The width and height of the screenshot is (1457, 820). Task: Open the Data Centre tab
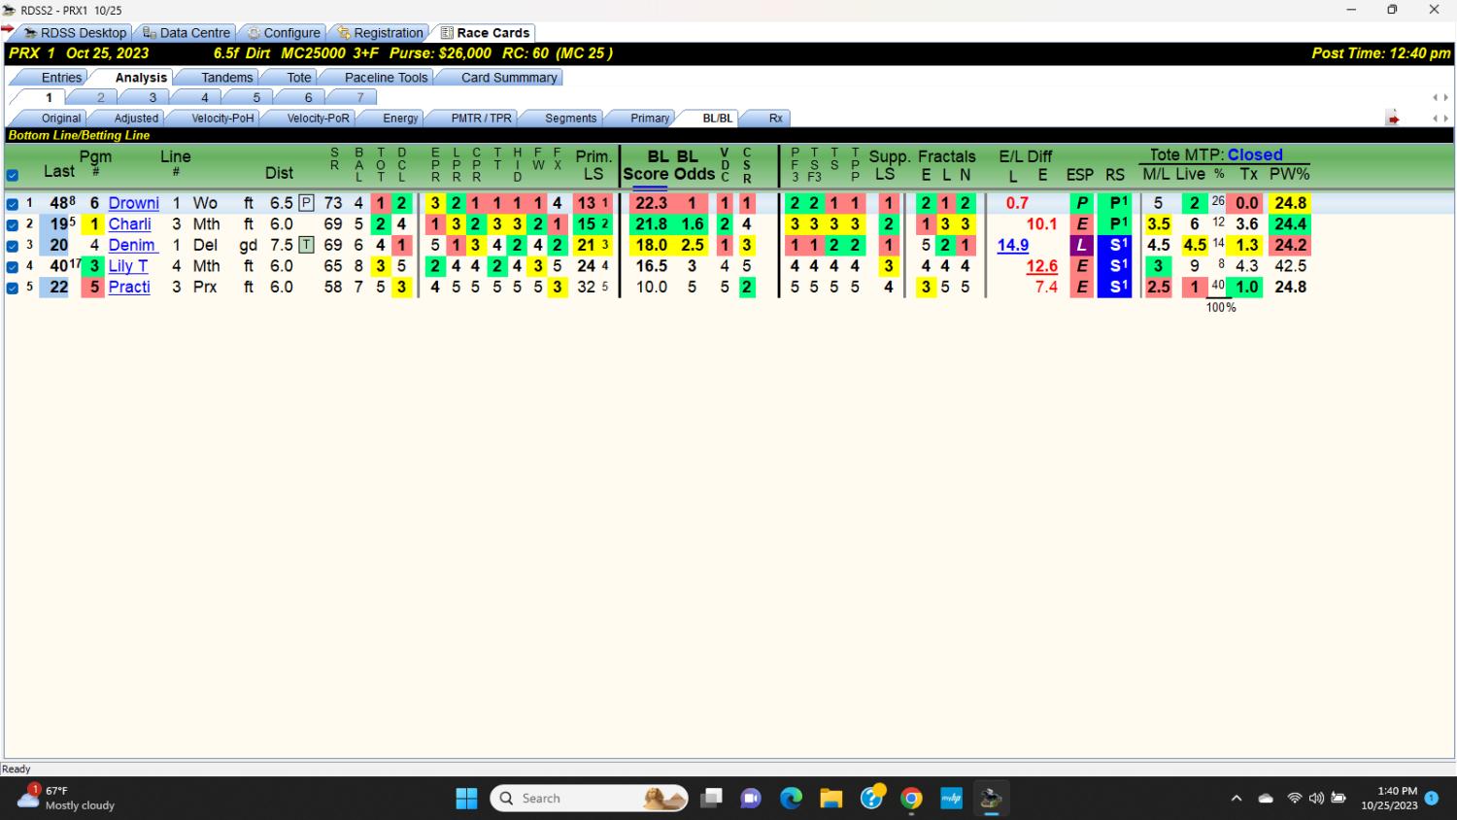(x=186, y=33)
